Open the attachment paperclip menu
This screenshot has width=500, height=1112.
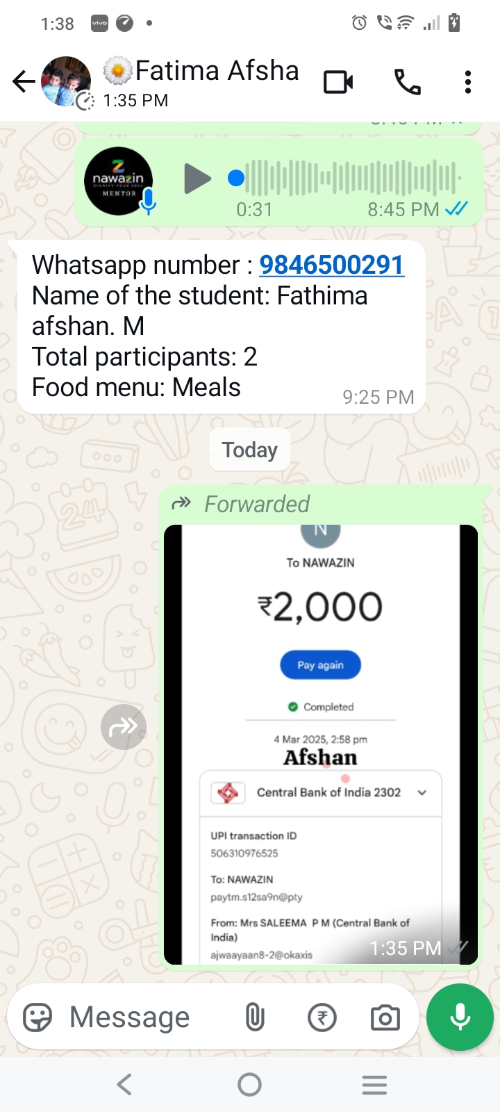[255, 1017]
